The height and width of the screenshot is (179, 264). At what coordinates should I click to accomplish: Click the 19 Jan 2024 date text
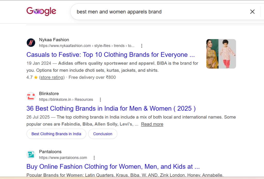(39, 63)
